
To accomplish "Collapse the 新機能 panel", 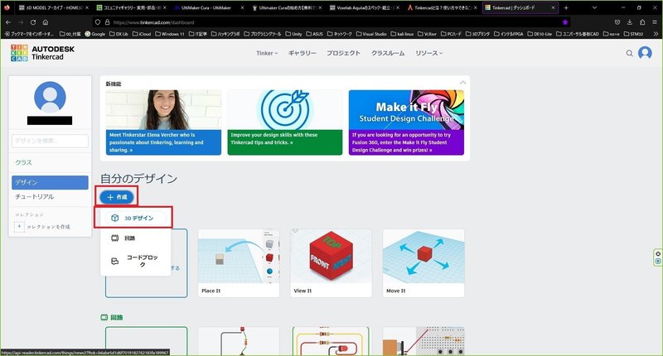I will (x=462, y=83).
